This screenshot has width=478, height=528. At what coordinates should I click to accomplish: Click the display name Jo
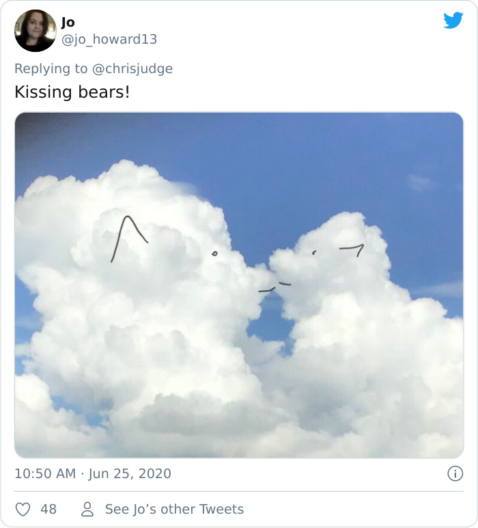tap(68, 23)
